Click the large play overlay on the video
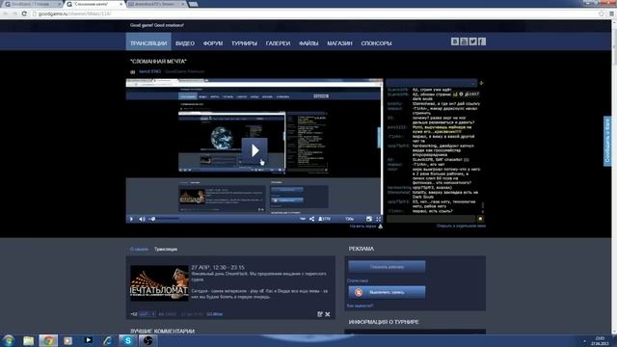Viewport: 617px width, 347px height. tap(255, 150)
